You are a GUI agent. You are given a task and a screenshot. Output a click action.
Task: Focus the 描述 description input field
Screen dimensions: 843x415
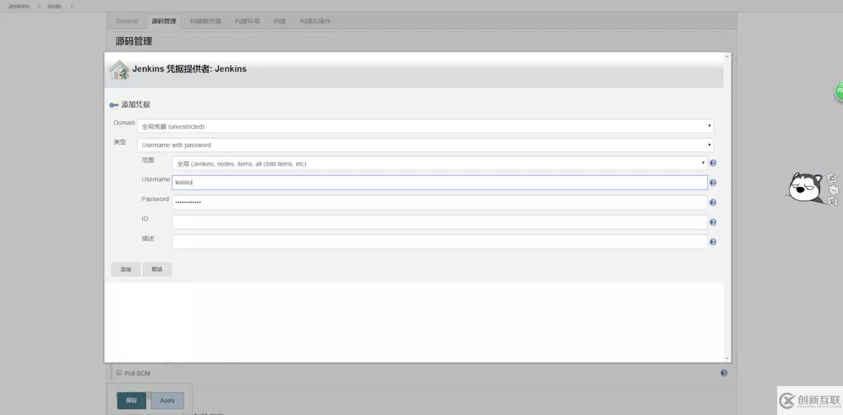click(x=440, y=241)
